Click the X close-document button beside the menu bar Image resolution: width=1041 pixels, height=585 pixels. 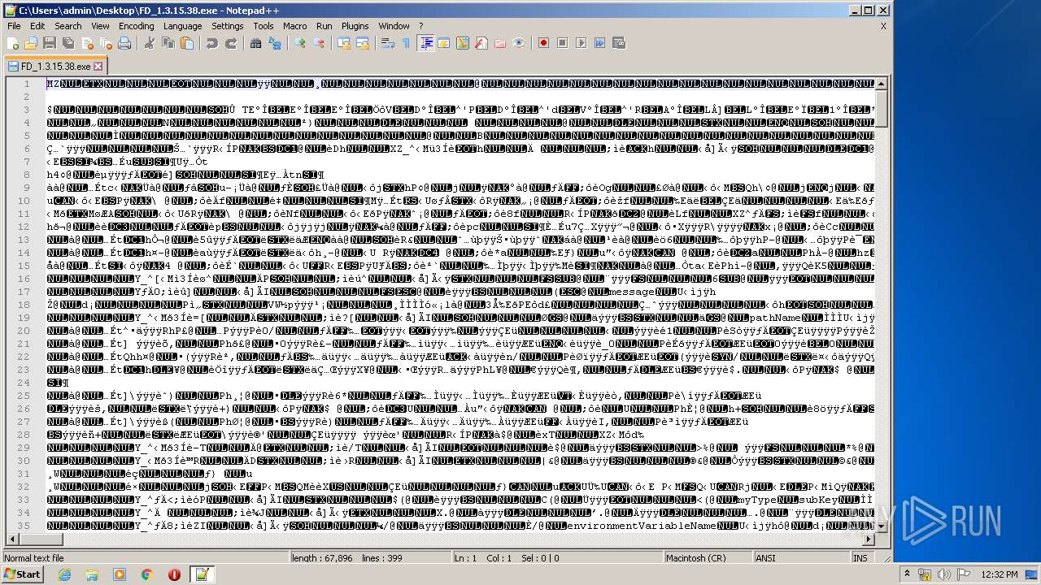(x=883, y=26)
